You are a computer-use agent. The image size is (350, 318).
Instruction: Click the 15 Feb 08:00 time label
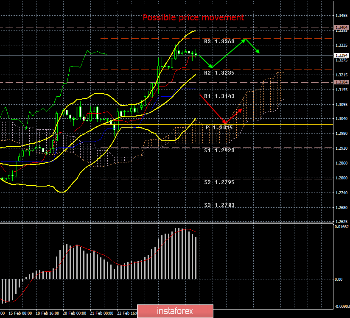(20, 313)
